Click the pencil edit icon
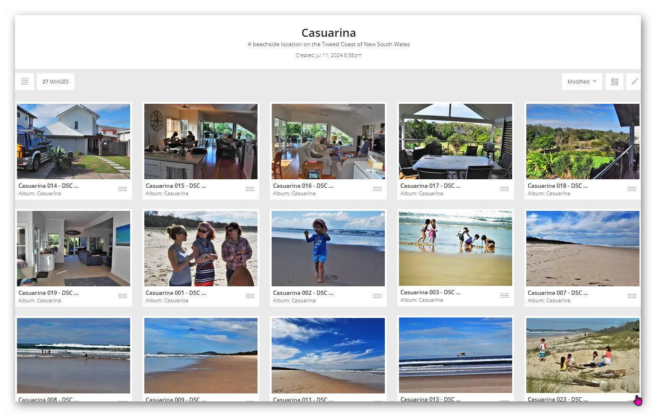The width and height of the screenshot is (656, 417). [635, 82]
